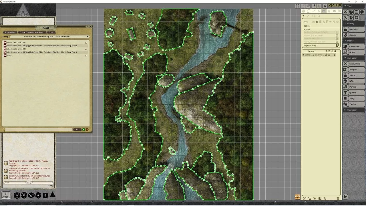Click the Import Files button
Screen dimensions: 366x206
pos(10,32)
